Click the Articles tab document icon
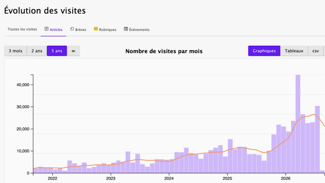This screenshot has height=183, width=325. coord(46,29)
